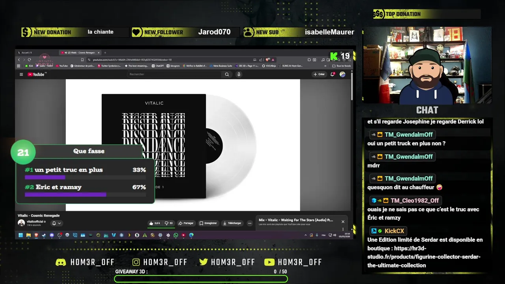Click the YouTube search magnifier button

[x=227, y=74]
